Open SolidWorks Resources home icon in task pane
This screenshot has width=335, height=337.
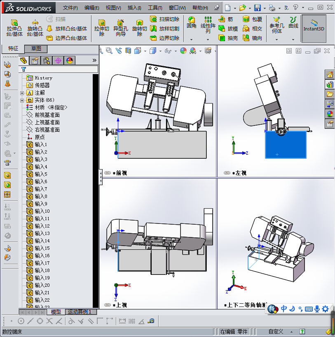(x=330, y=74)
